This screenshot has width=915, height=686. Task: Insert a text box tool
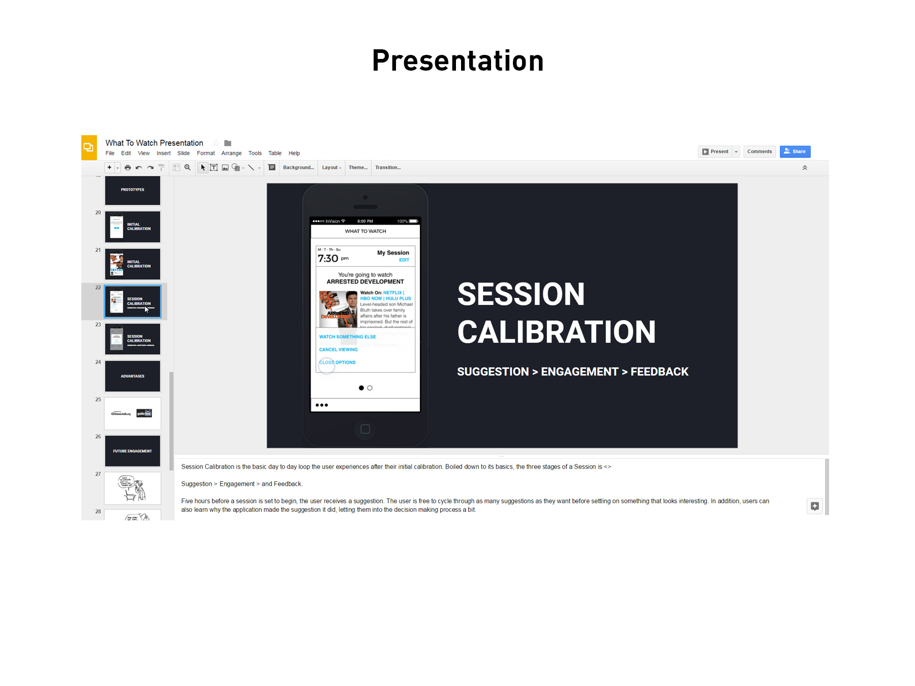tap(214, 168)
